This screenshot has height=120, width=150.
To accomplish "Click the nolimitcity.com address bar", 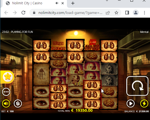I will pyautogui.click(x=70, y=13).
